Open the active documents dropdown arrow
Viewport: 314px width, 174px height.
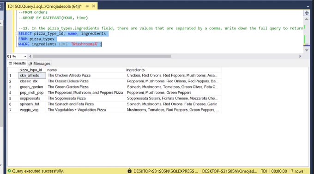click(308, 6)
